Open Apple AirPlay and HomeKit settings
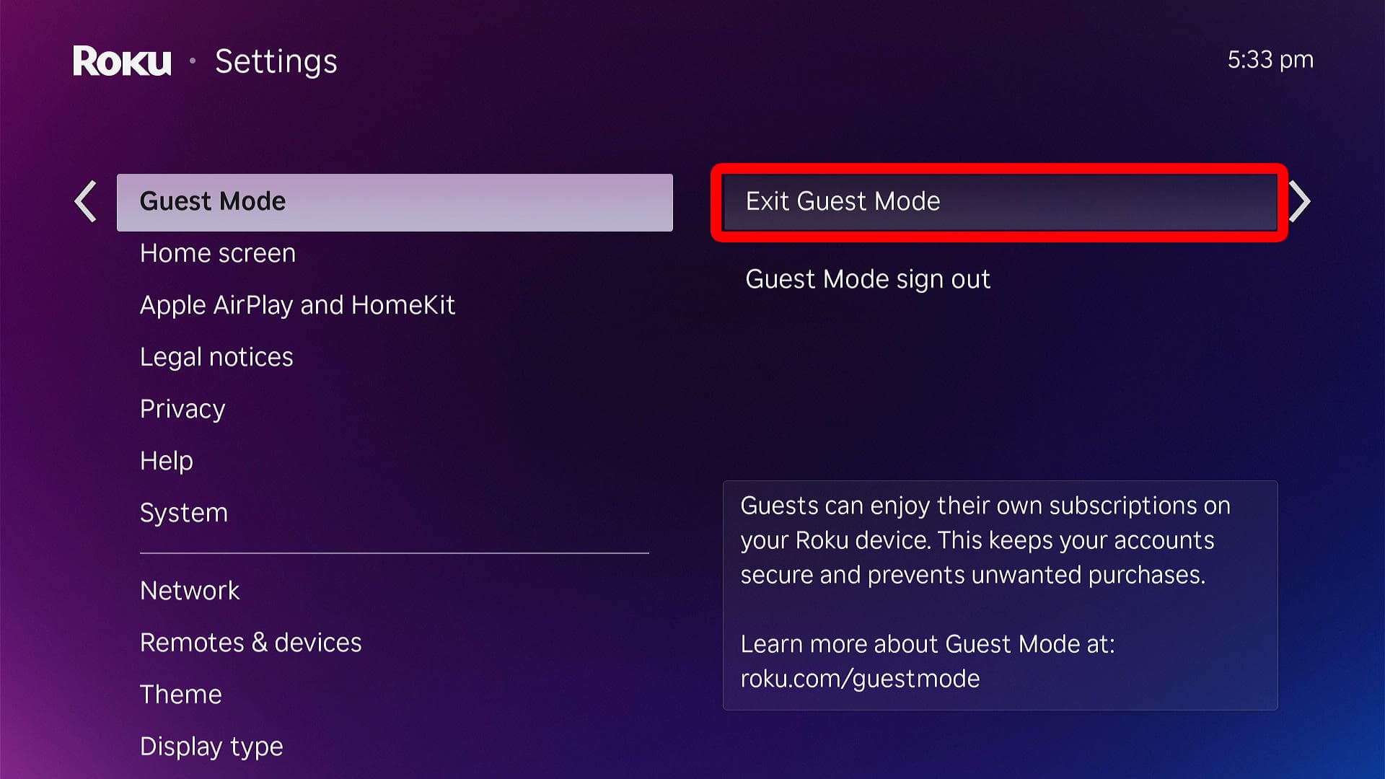This screenshot has width=1385, height=779. pos(299,304)
